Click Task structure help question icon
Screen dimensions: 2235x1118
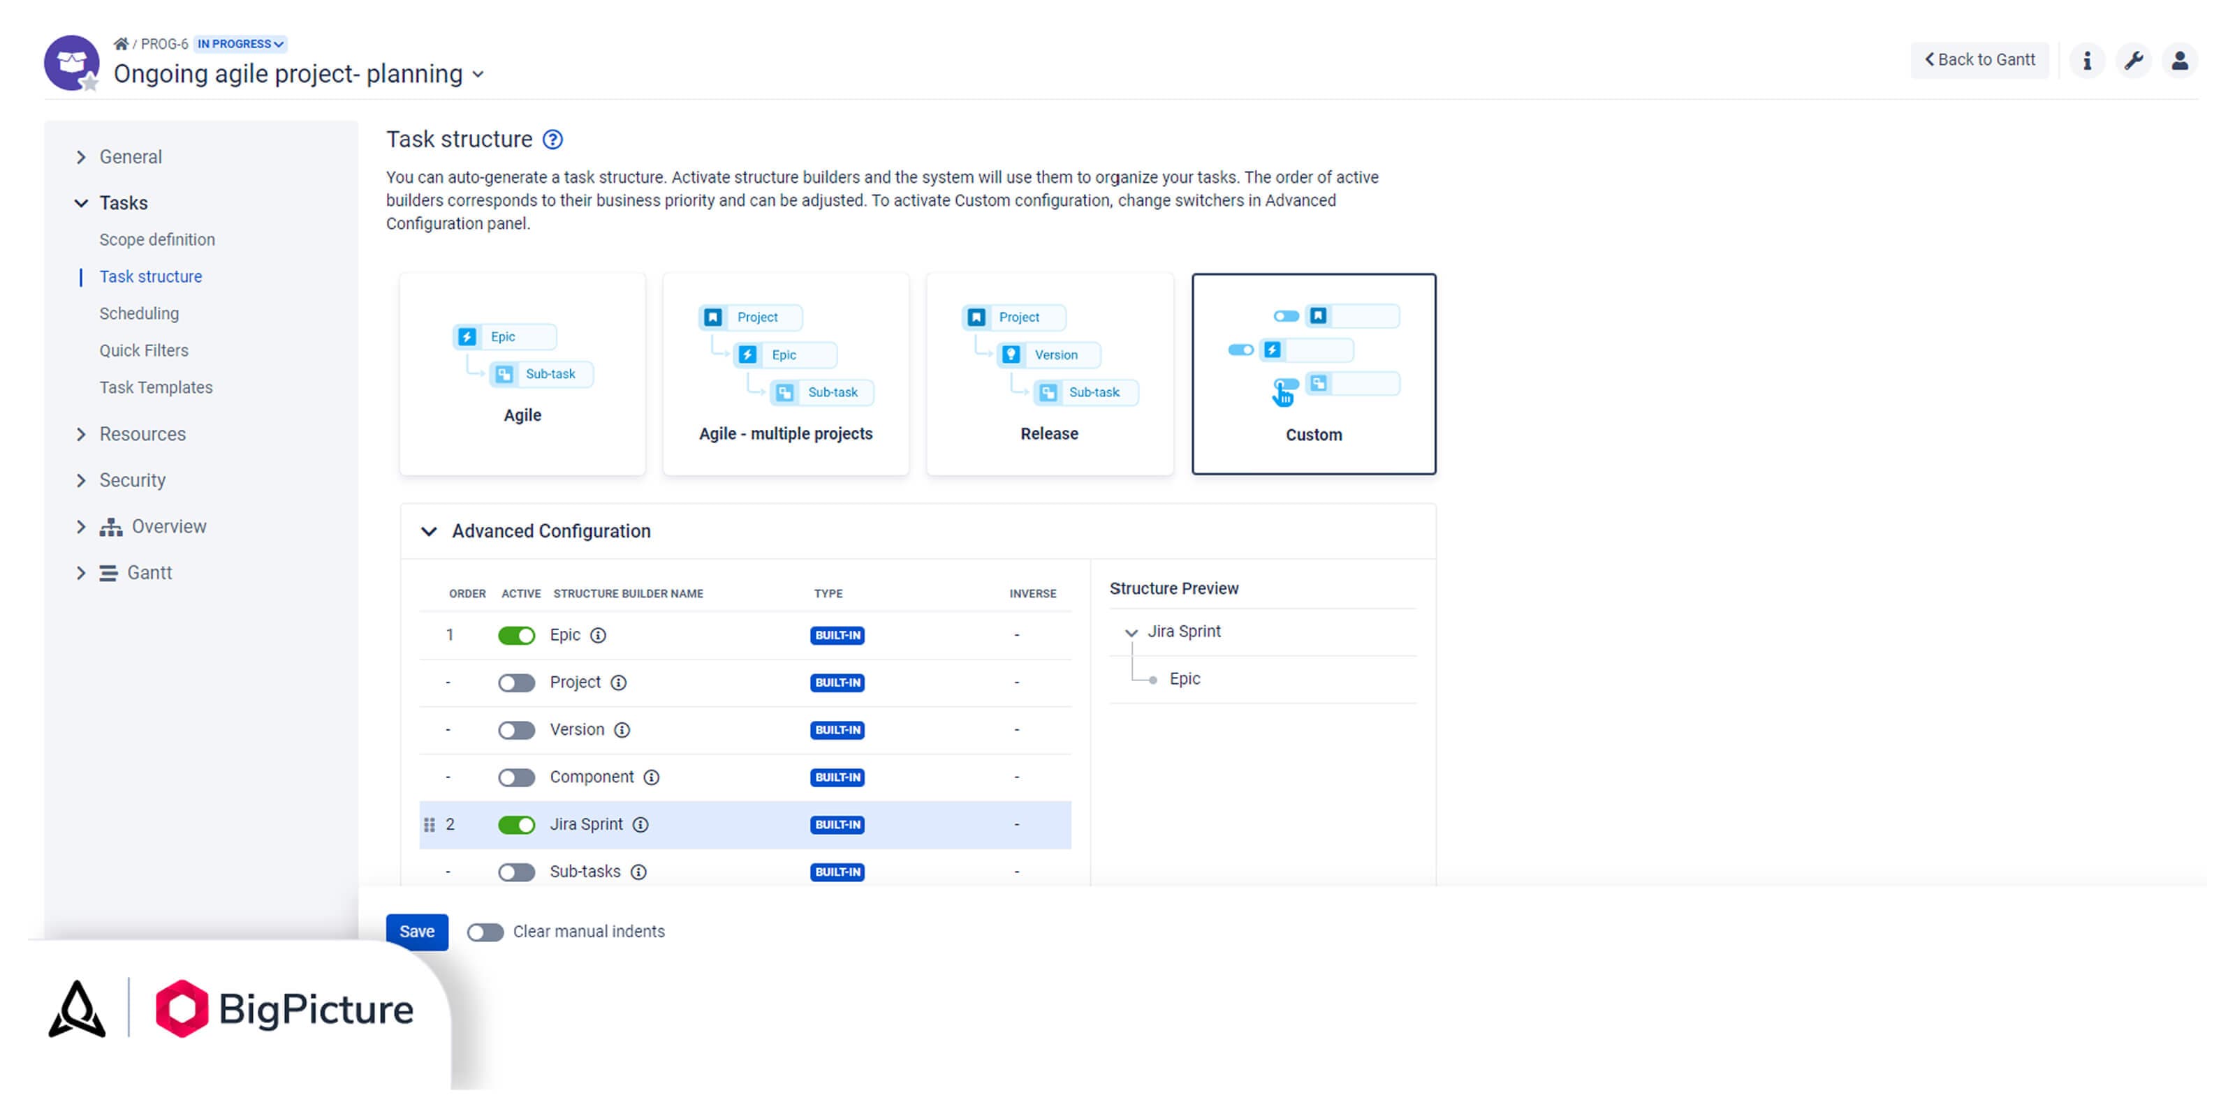(552, 140)
